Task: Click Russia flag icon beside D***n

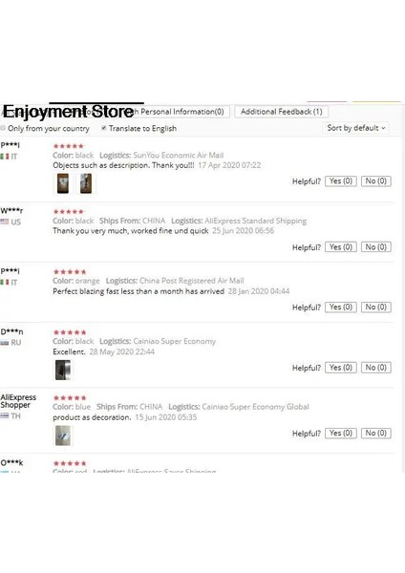Action: pos(5,343)
